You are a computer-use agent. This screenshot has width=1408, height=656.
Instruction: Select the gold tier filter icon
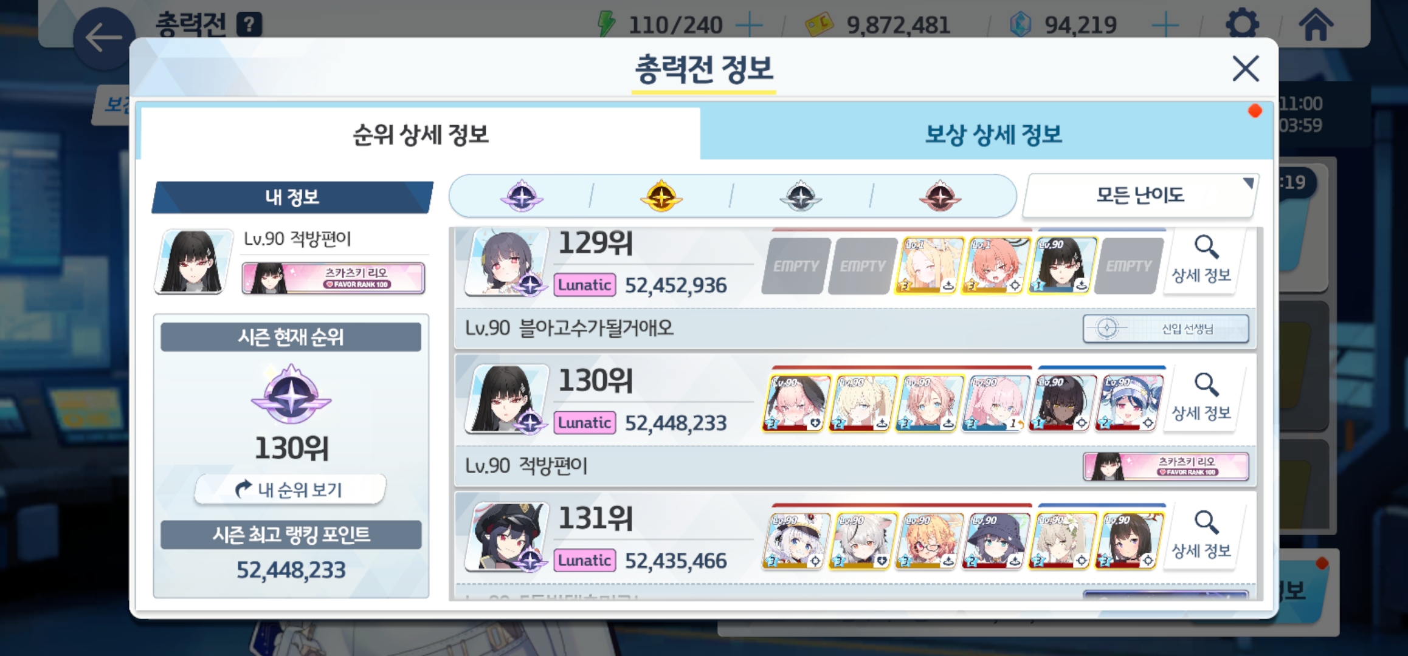click(661, 196)
